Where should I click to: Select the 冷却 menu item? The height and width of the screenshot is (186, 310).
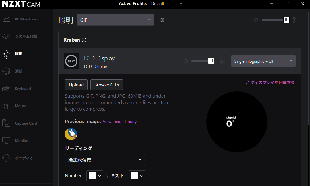coord(19,71)
